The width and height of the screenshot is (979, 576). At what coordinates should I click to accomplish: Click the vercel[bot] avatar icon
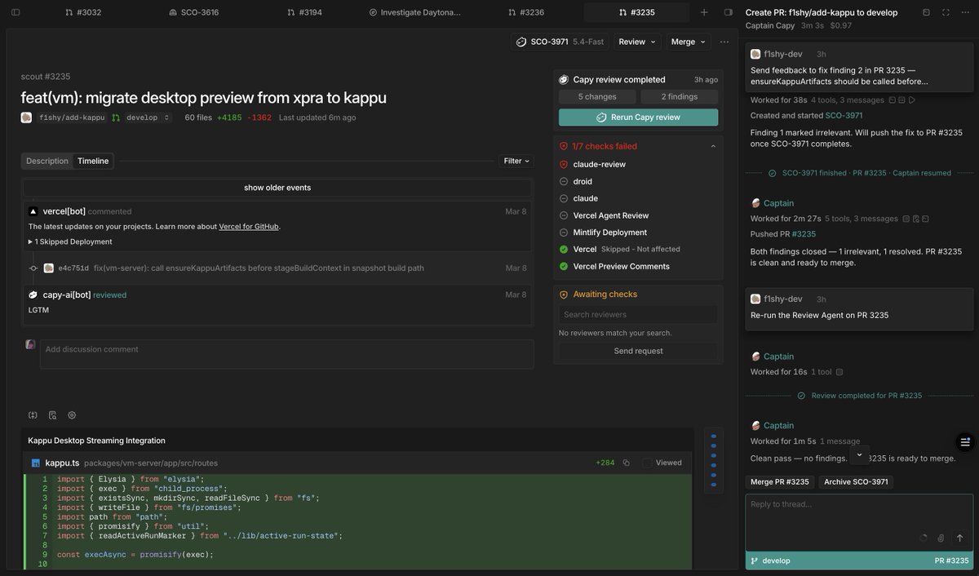click(33, 211)
